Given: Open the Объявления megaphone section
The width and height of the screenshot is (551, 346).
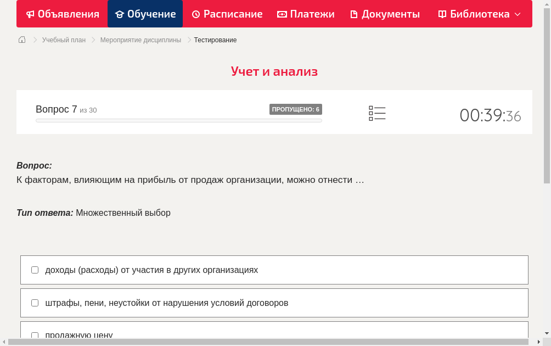Looking at the screenshot, I should 30,14.
